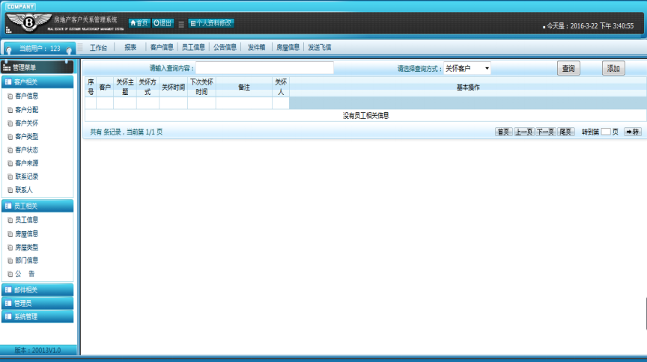Viewport: 647px width, 362px height.
Task: Open 客户关怀 in the sidebar
Action: click(x=27, y=123)
